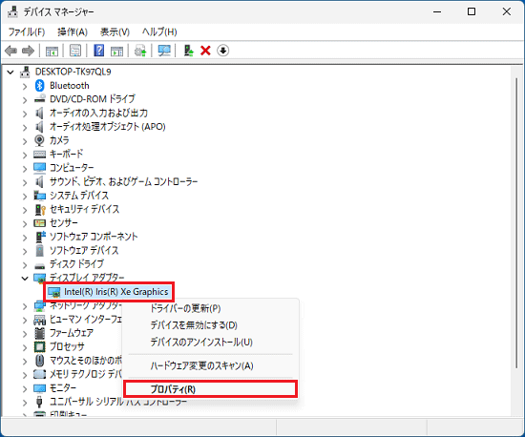Screen dimensions: 525x437
Task: Open the ヘルプ(H) menu
Action: 159,32
